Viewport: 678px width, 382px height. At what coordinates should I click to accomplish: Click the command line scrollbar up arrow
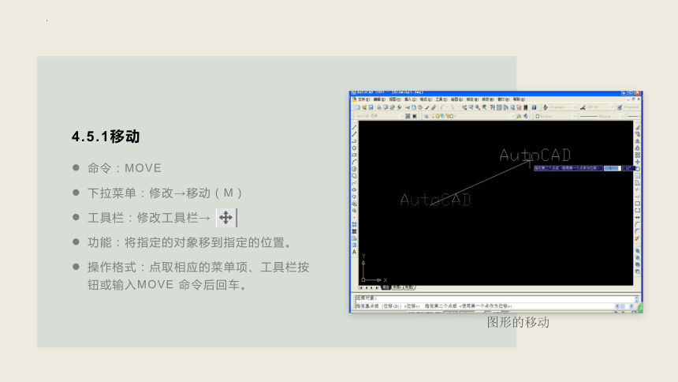click(x=636, y=298)
